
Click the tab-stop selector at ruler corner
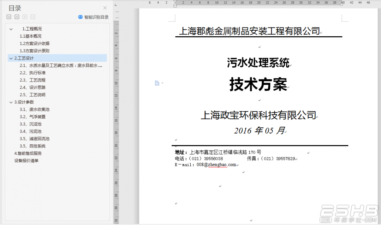tap(116, 5)
